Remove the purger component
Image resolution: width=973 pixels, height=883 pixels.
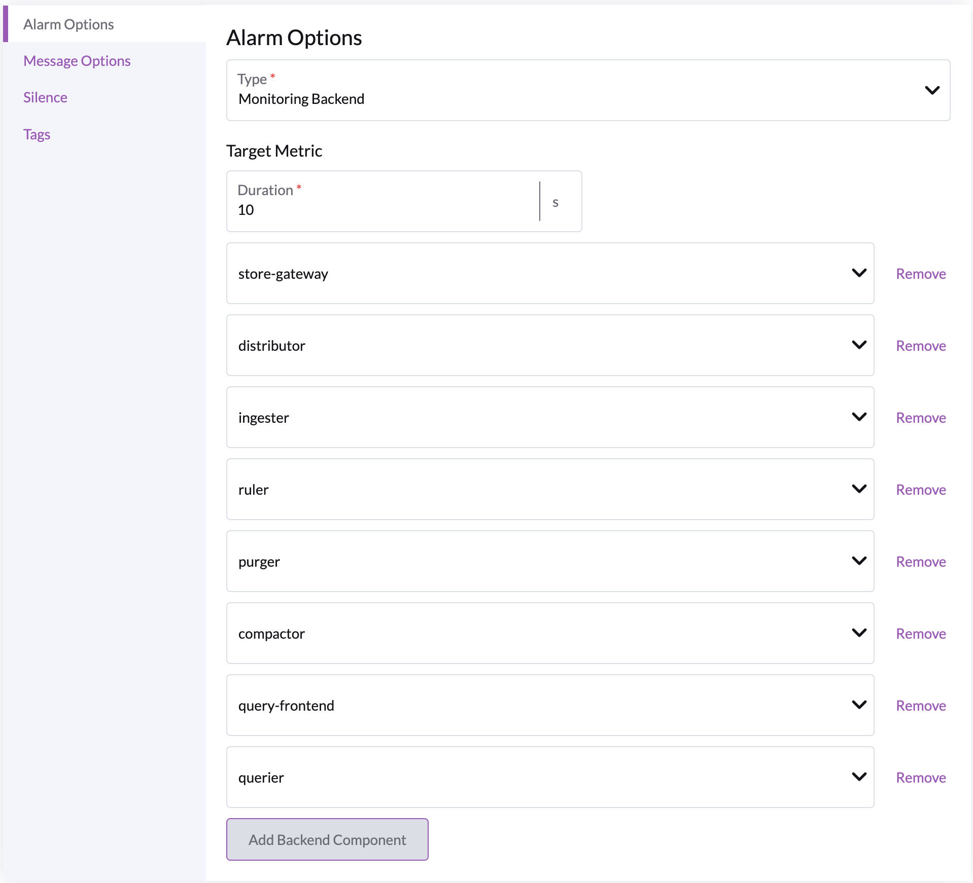click(921, 562)
